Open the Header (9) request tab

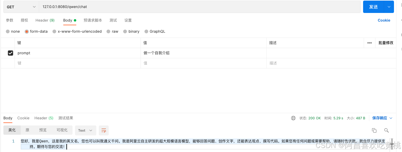pyautogui.click(x=45, y=20)
